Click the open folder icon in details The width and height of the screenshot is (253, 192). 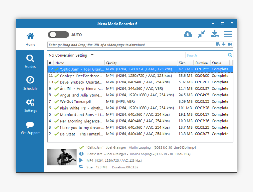tap(81, 167)
